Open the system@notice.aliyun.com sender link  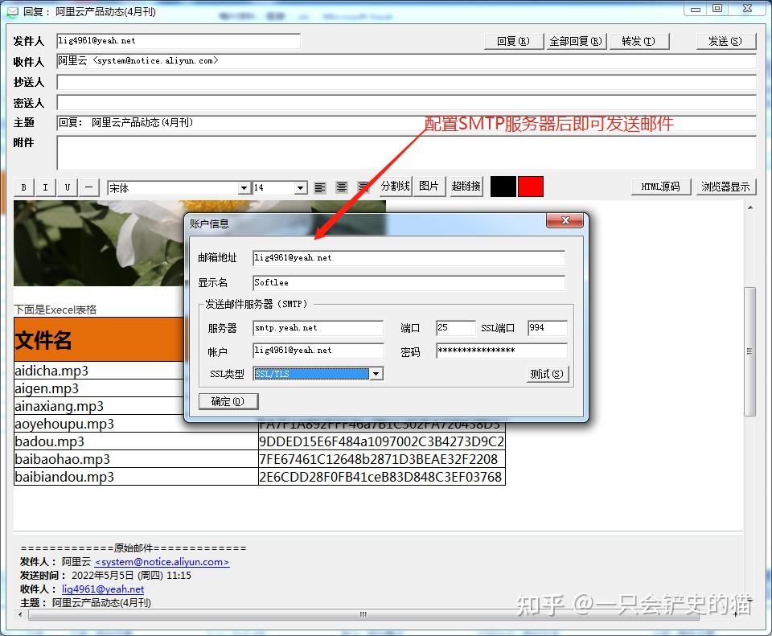(x=161, y=562)
